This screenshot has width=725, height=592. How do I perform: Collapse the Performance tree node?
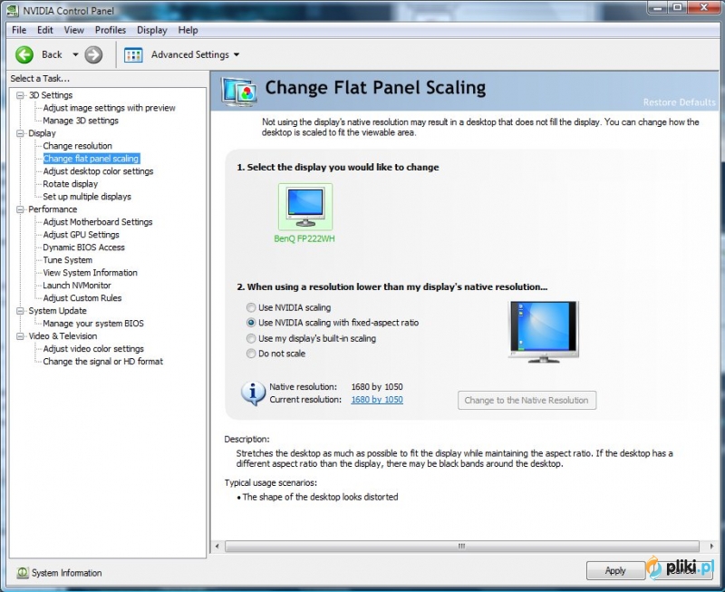(x=20, y=209)
